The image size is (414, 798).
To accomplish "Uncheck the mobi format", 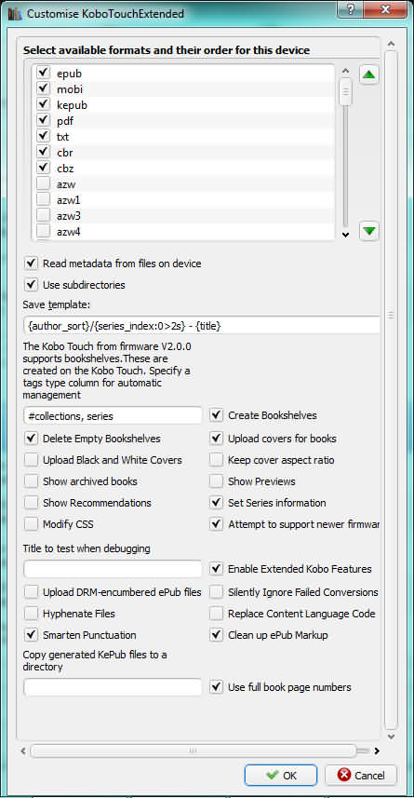I will pyautogui.click(x=43, y=89).
